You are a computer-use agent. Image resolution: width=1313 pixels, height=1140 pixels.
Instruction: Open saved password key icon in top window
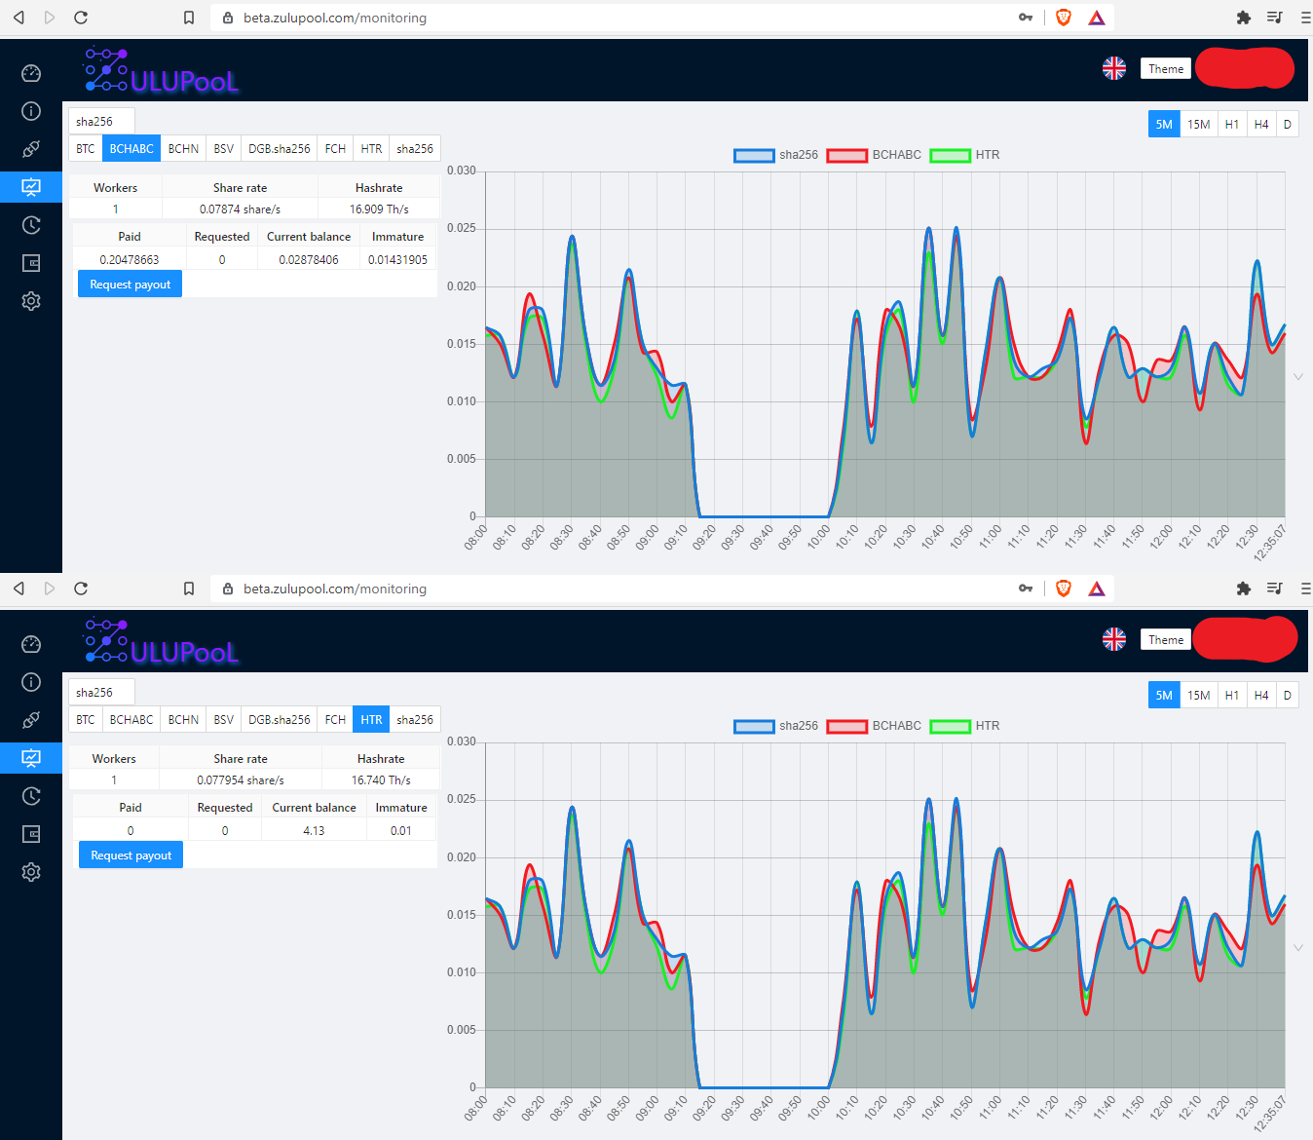(x=1026, y=18)
